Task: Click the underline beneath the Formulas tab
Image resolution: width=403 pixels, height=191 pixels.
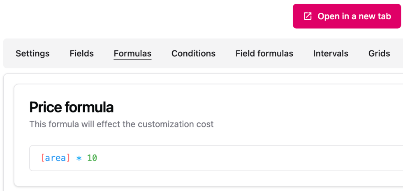Action: click(x=132, y=59)
